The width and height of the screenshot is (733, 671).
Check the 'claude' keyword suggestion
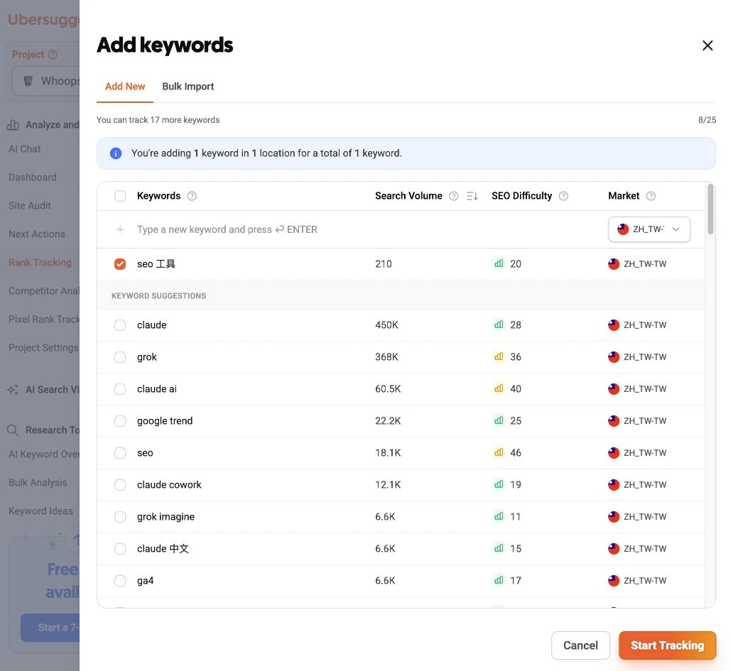[120, 325]
